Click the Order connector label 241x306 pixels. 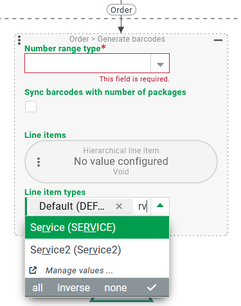tap(121, 10)
